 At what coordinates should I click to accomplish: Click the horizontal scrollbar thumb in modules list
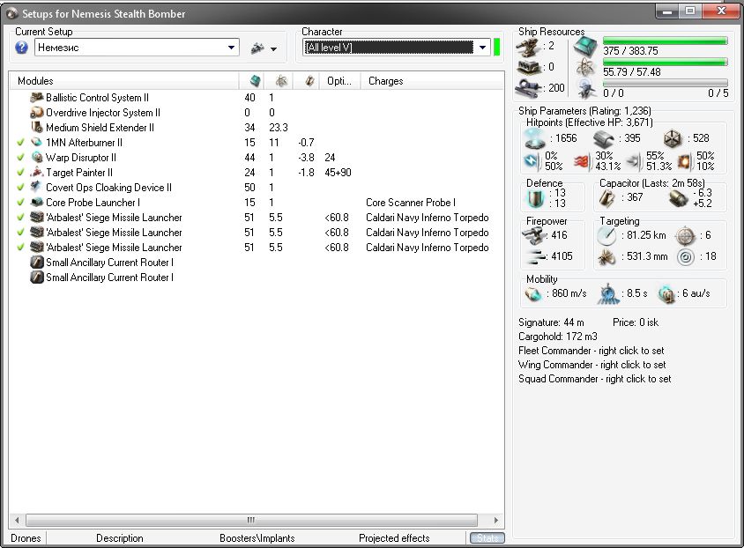[x=251, y=520]
